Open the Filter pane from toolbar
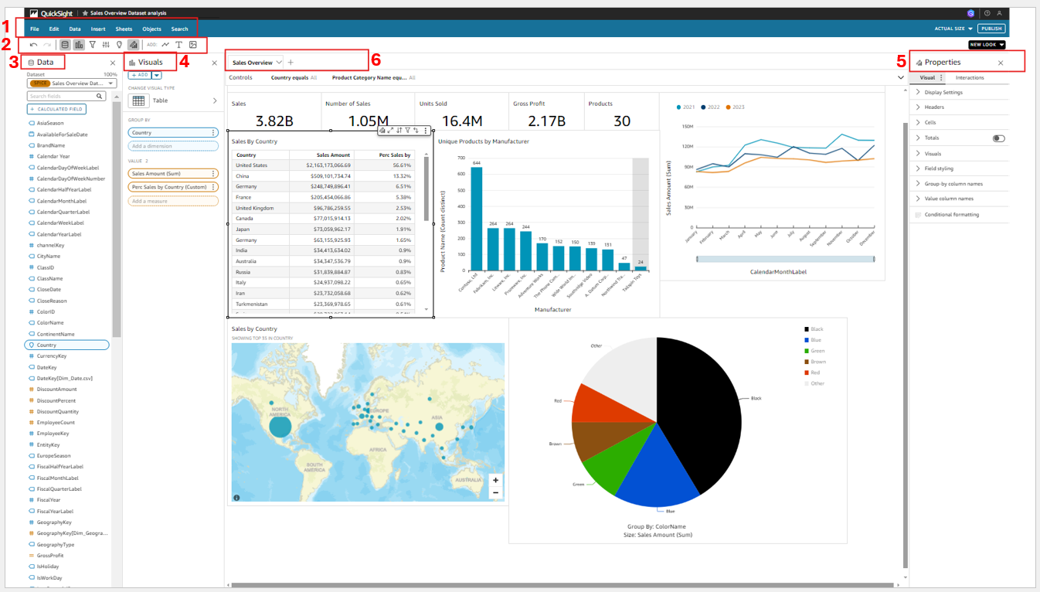 click(x=93, y=45)
